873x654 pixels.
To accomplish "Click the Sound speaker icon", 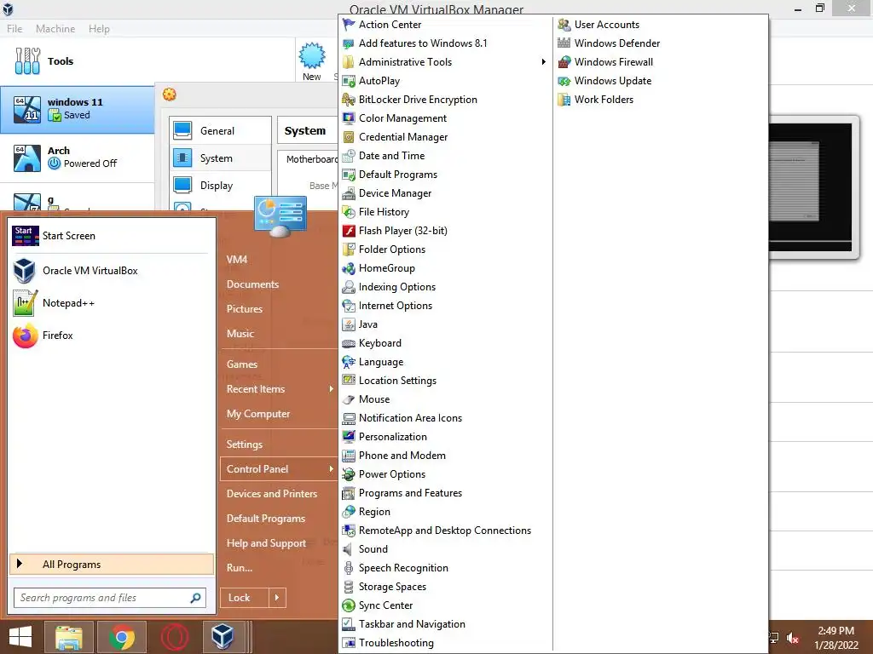I will click(349, 549).
